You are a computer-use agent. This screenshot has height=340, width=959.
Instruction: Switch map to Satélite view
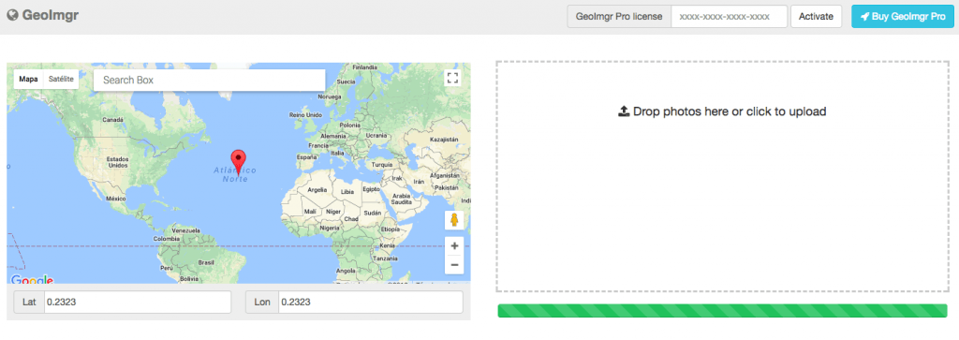(x=61, y=79)
